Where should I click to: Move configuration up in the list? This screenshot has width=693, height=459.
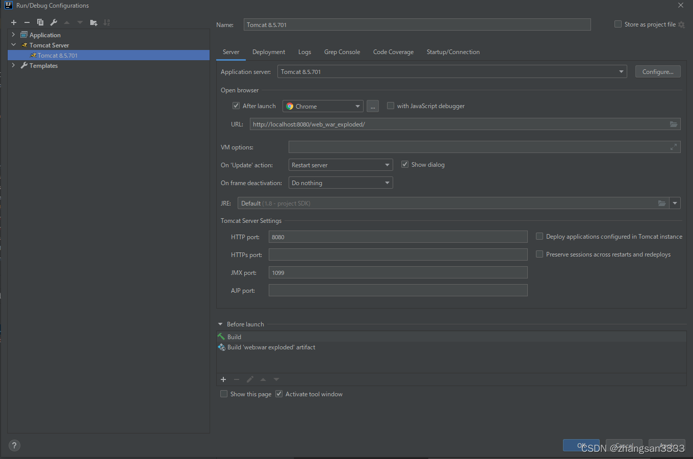tap(67, 22)
